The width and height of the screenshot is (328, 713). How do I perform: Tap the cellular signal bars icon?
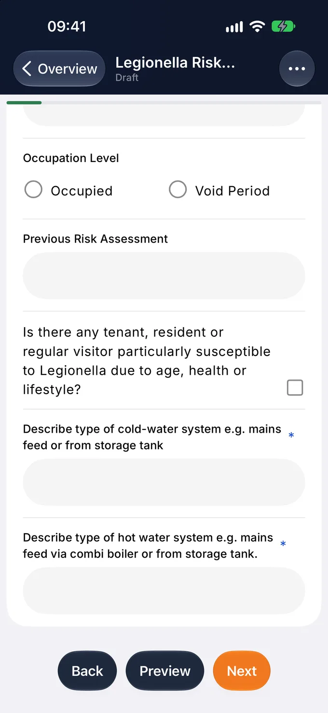[x=234, y=27]
